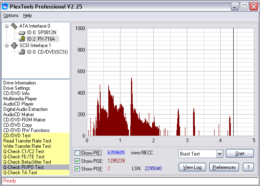This screenshot has width=260, height=186.
Task: Uncheck the Show POE checkbox
Action: pos(77,161)
